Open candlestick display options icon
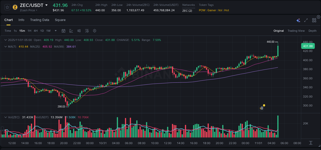 [79, 31]
